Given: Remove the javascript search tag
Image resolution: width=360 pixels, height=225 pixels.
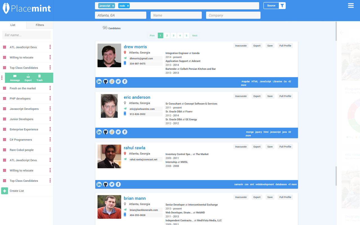Looking at the screenshot, I should pos(113,5).
